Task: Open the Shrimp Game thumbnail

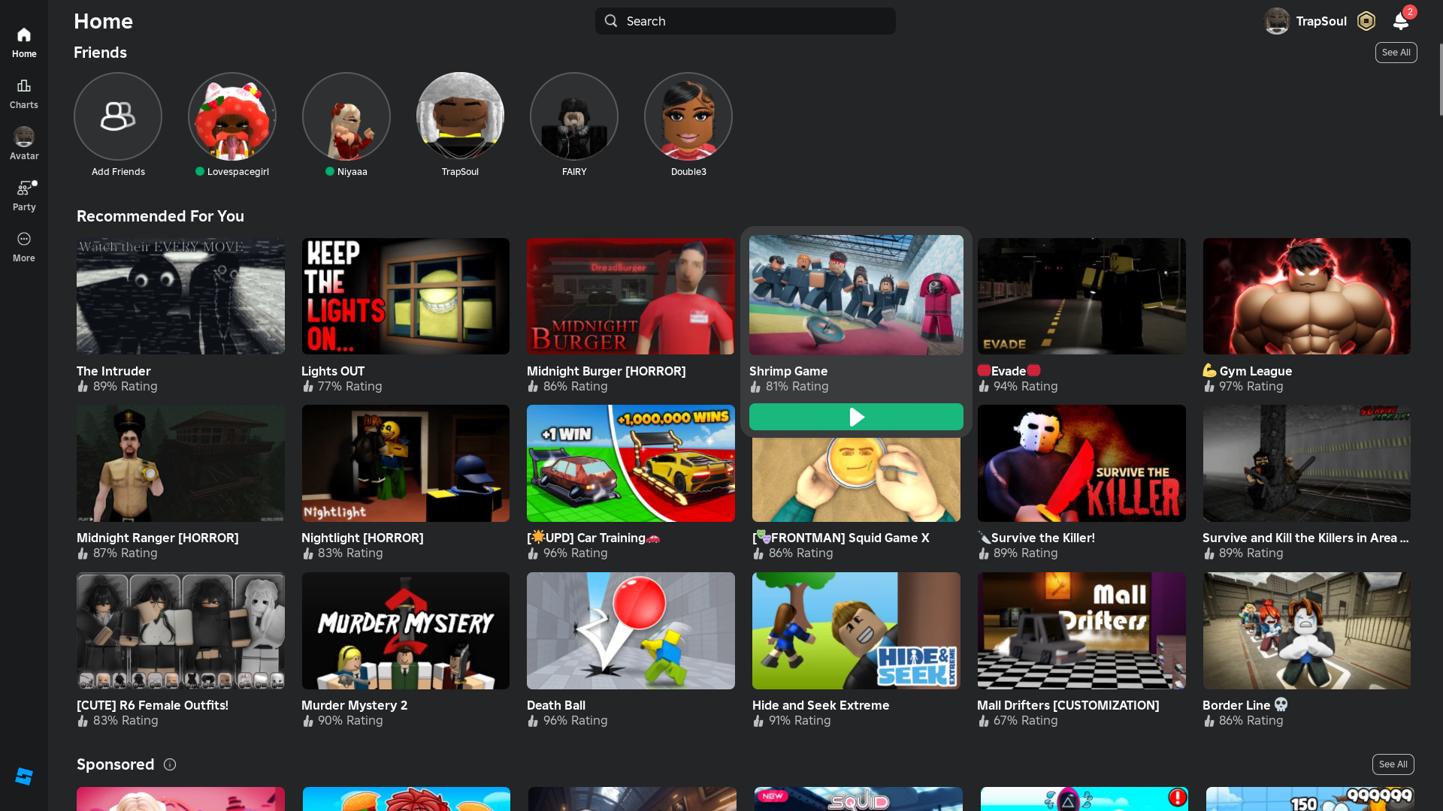Action: point(856,295)
